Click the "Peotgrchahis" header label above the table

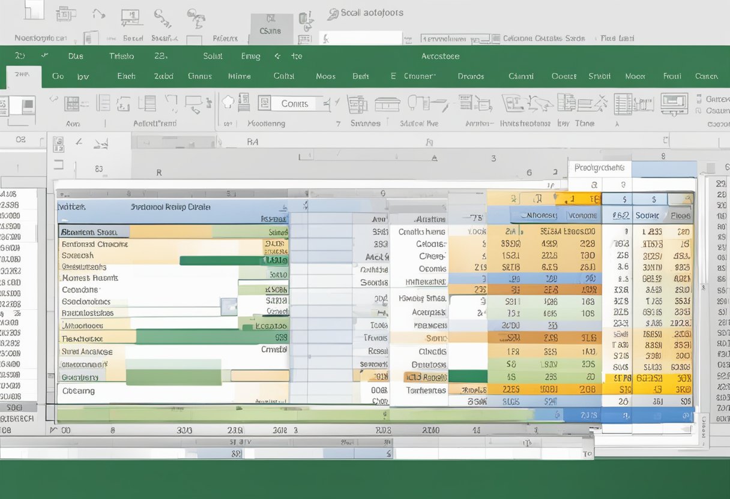(599, 168)
